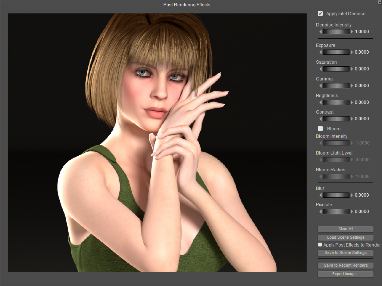Viewport: 382px width, 286px height.
Task: Check Apply Post Effects to Render
Action: coord(320,245)
